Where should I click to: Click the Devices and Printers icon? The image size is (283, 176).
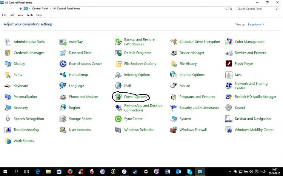(x=229, y=53)
